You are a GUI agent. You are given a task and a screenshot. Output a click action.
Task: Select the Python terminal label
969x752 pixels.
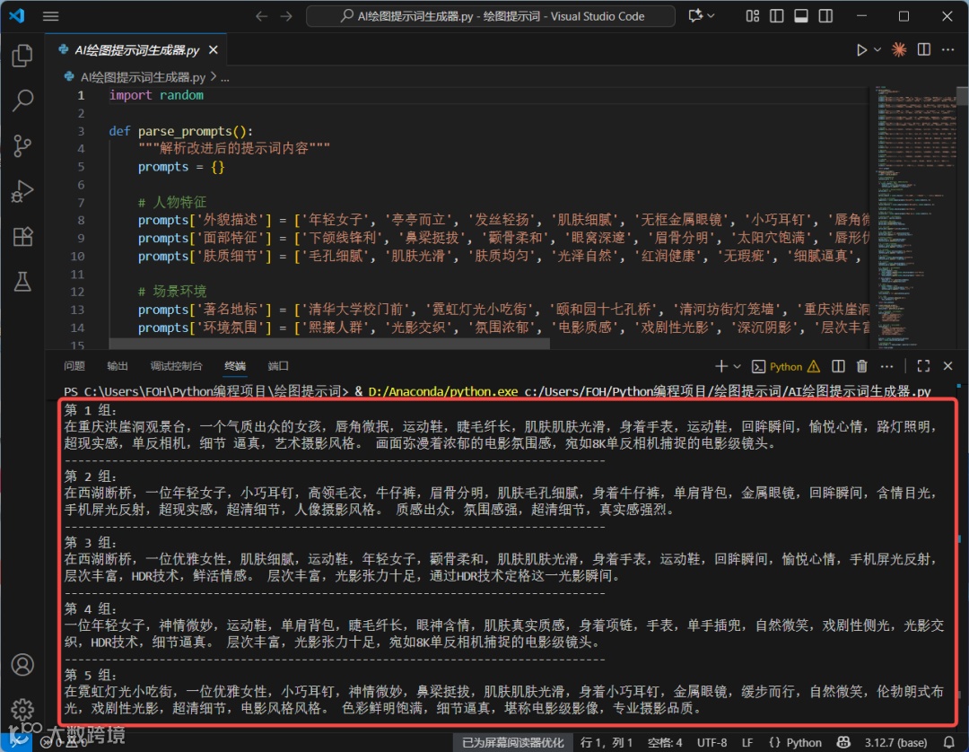785,366
